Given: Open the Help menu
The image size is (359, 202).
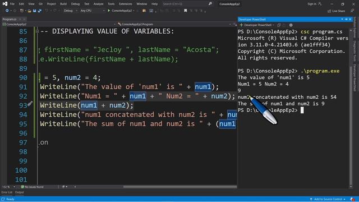Looking at the screenshot, I should 155,4.
